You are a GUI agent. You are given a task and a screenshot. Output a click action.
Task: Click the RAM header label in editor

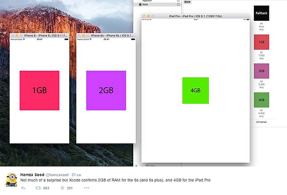point(187,2)
